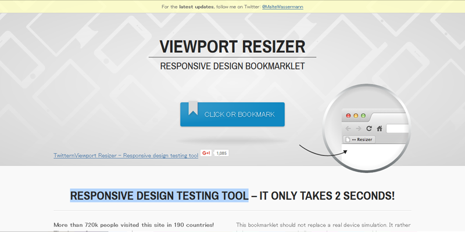Click the 'This bookmarklet should not replace' paragraph
This screenshot has height=232, width=465.
(323, 227)
